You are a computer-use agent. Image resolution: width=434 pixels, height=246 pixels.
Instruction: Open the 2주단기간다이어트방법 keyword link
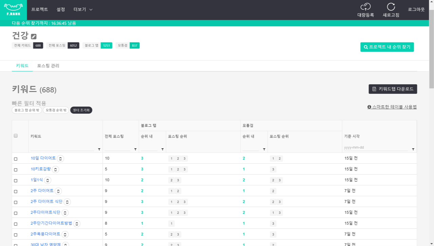52,223
